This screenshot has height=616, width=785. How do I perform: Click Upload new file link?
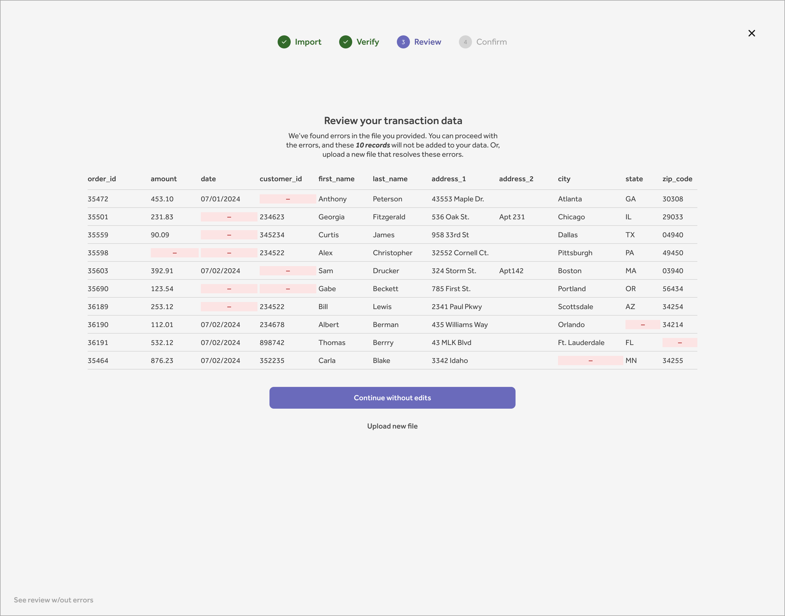click(x=392, y=426)
